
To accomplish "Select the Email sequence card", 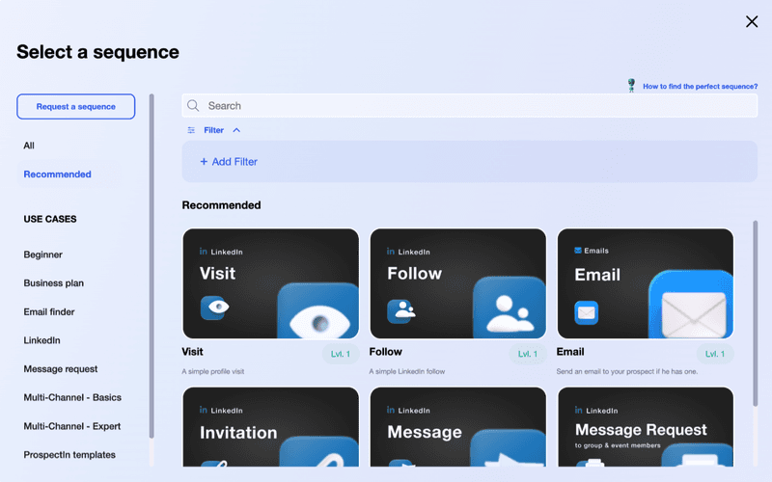I will (x=645, y=283).
